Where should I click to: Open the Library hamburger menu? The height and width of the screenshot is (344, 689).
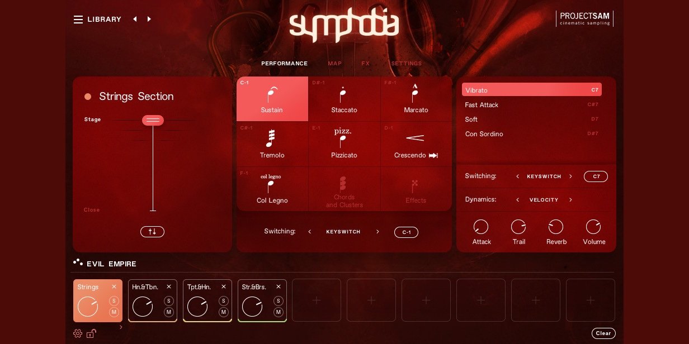78,19
